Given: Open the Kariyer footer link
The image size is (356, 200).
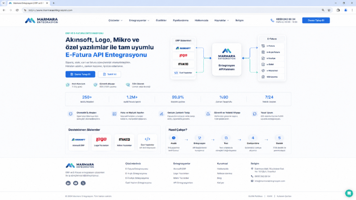Looking at the screenshot, I should [x=220, y=183].
